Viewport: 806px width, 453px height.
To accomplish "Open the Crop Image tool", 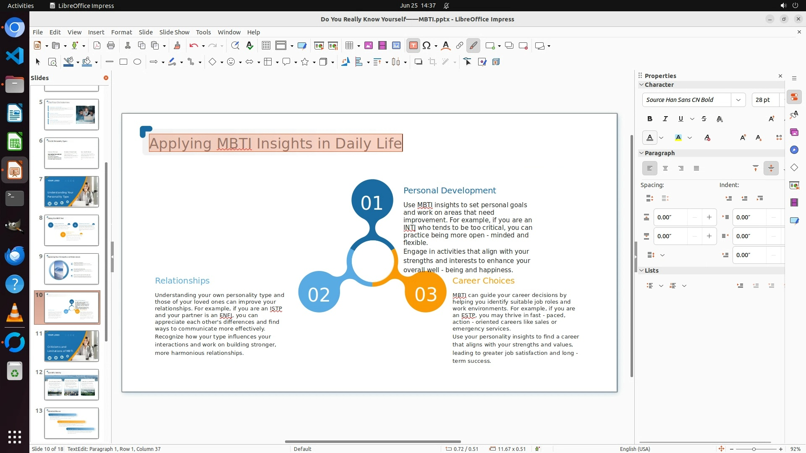I will [432, 62].
